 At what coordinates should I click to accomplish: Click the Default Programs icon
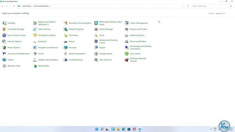pyautogui.click(x=65, y=29)
